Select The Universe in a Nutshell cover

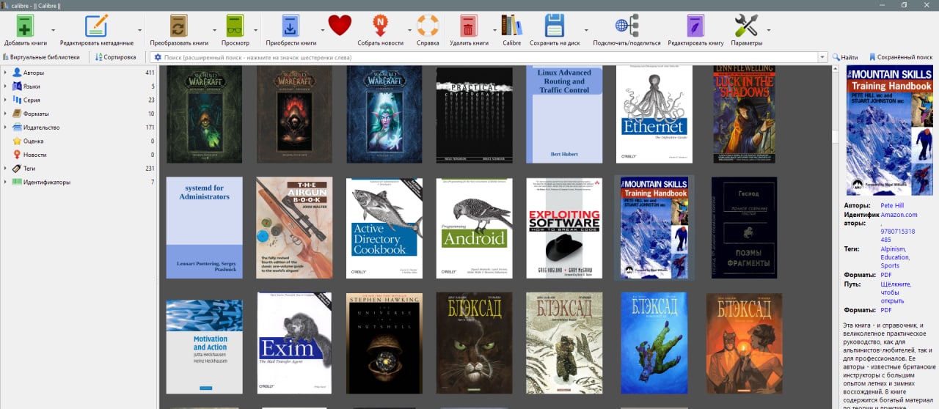coord(384,343)
